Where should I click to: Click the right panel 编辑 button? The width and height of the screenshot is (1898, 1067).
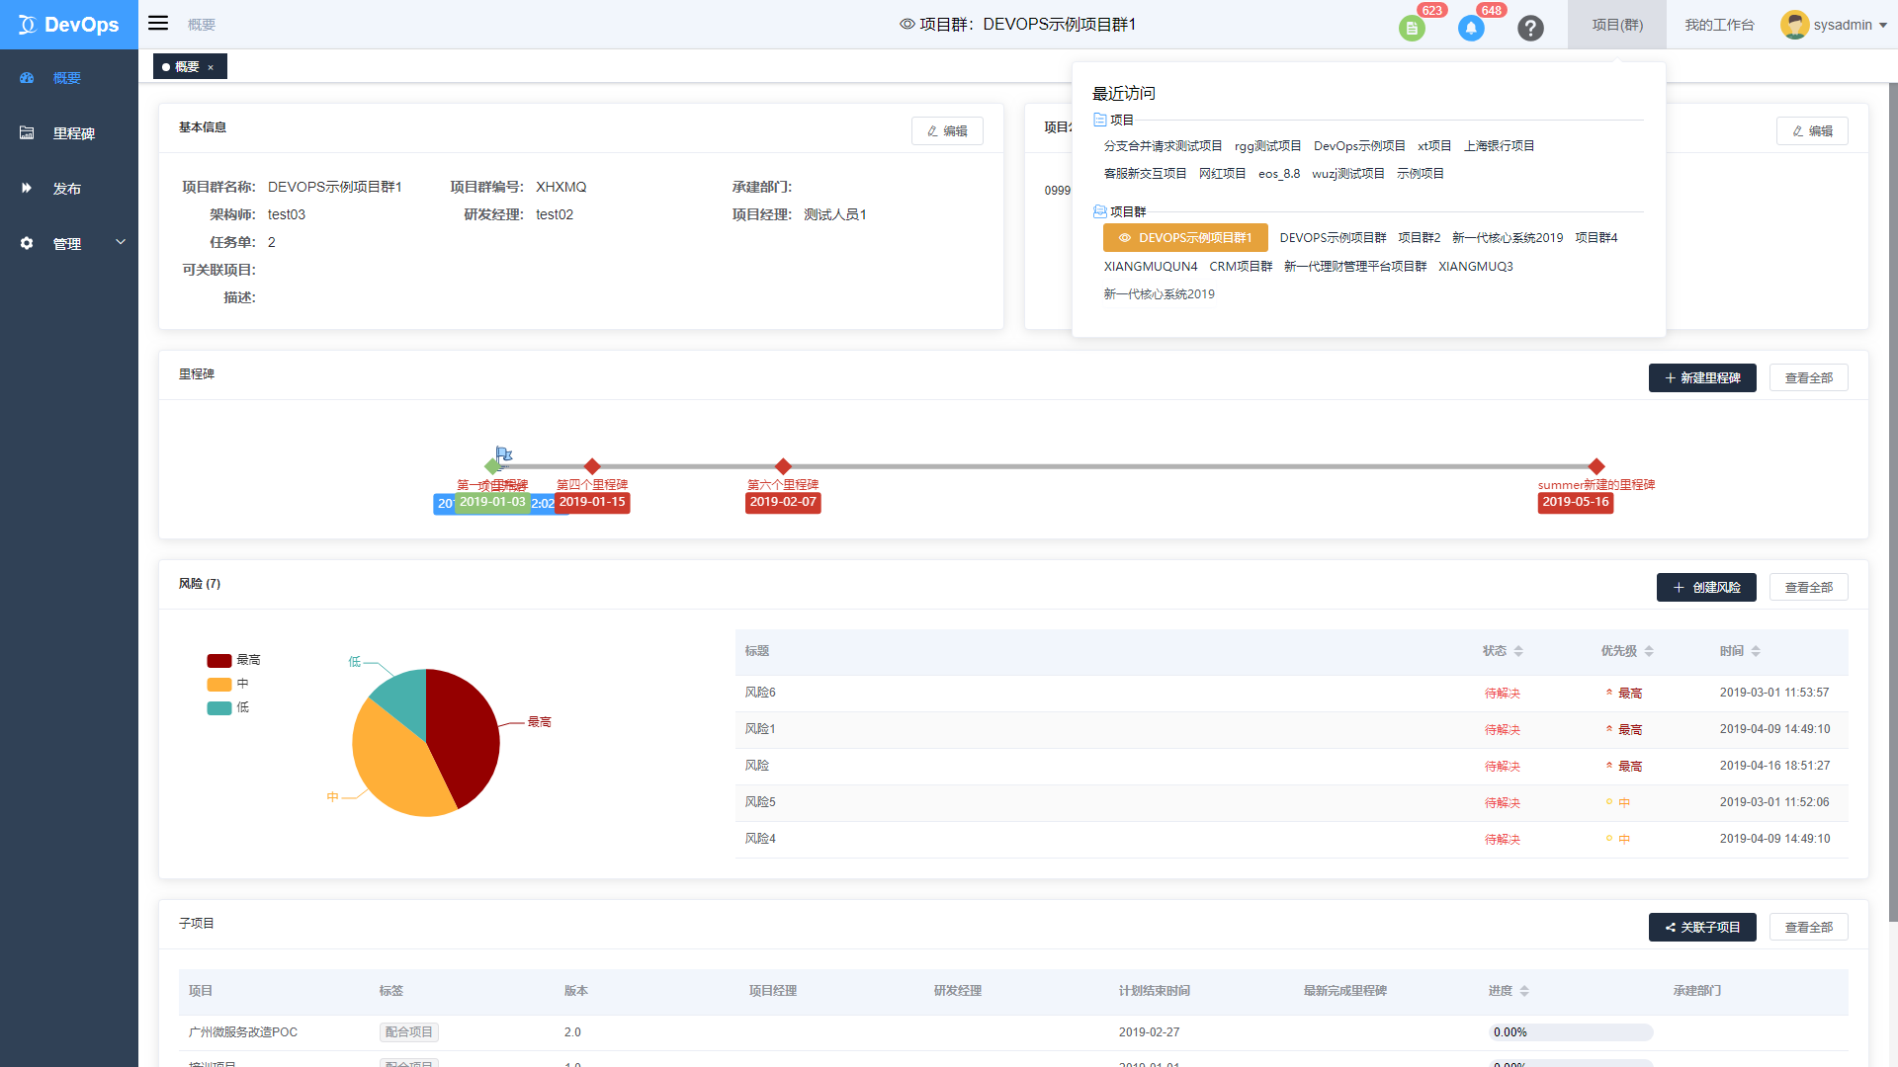coord(1812,131)
